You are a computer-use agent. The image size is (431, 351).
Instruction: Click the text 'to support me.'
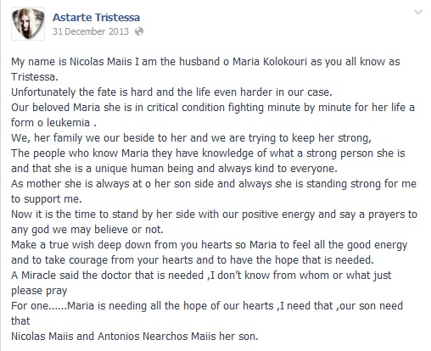point(47,199)
